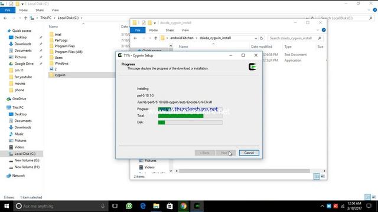378x212 pixels.
Task: Sort by Date modified in dsixda_cygwin_install window
Action: [x=262, y=47]
